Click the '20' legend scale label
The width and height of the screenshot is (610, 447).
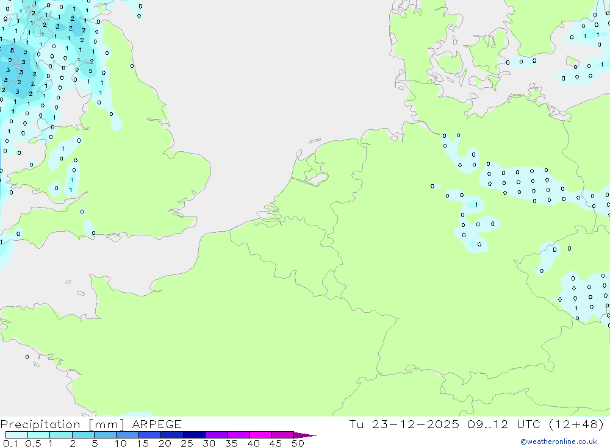[x=165, y=443]
